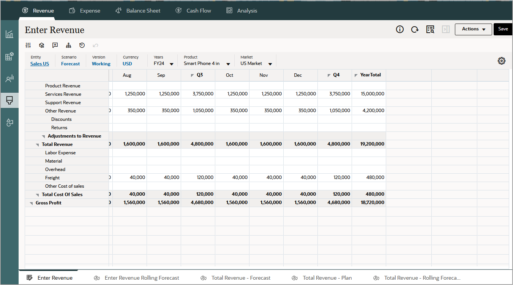
Task: Click the Forecast scenario link
Action: [70, 64]
